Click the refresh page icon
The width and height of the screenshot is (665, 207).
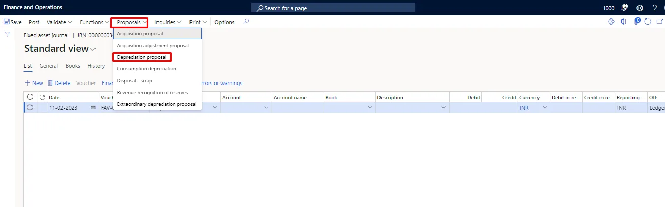(648, 22)
